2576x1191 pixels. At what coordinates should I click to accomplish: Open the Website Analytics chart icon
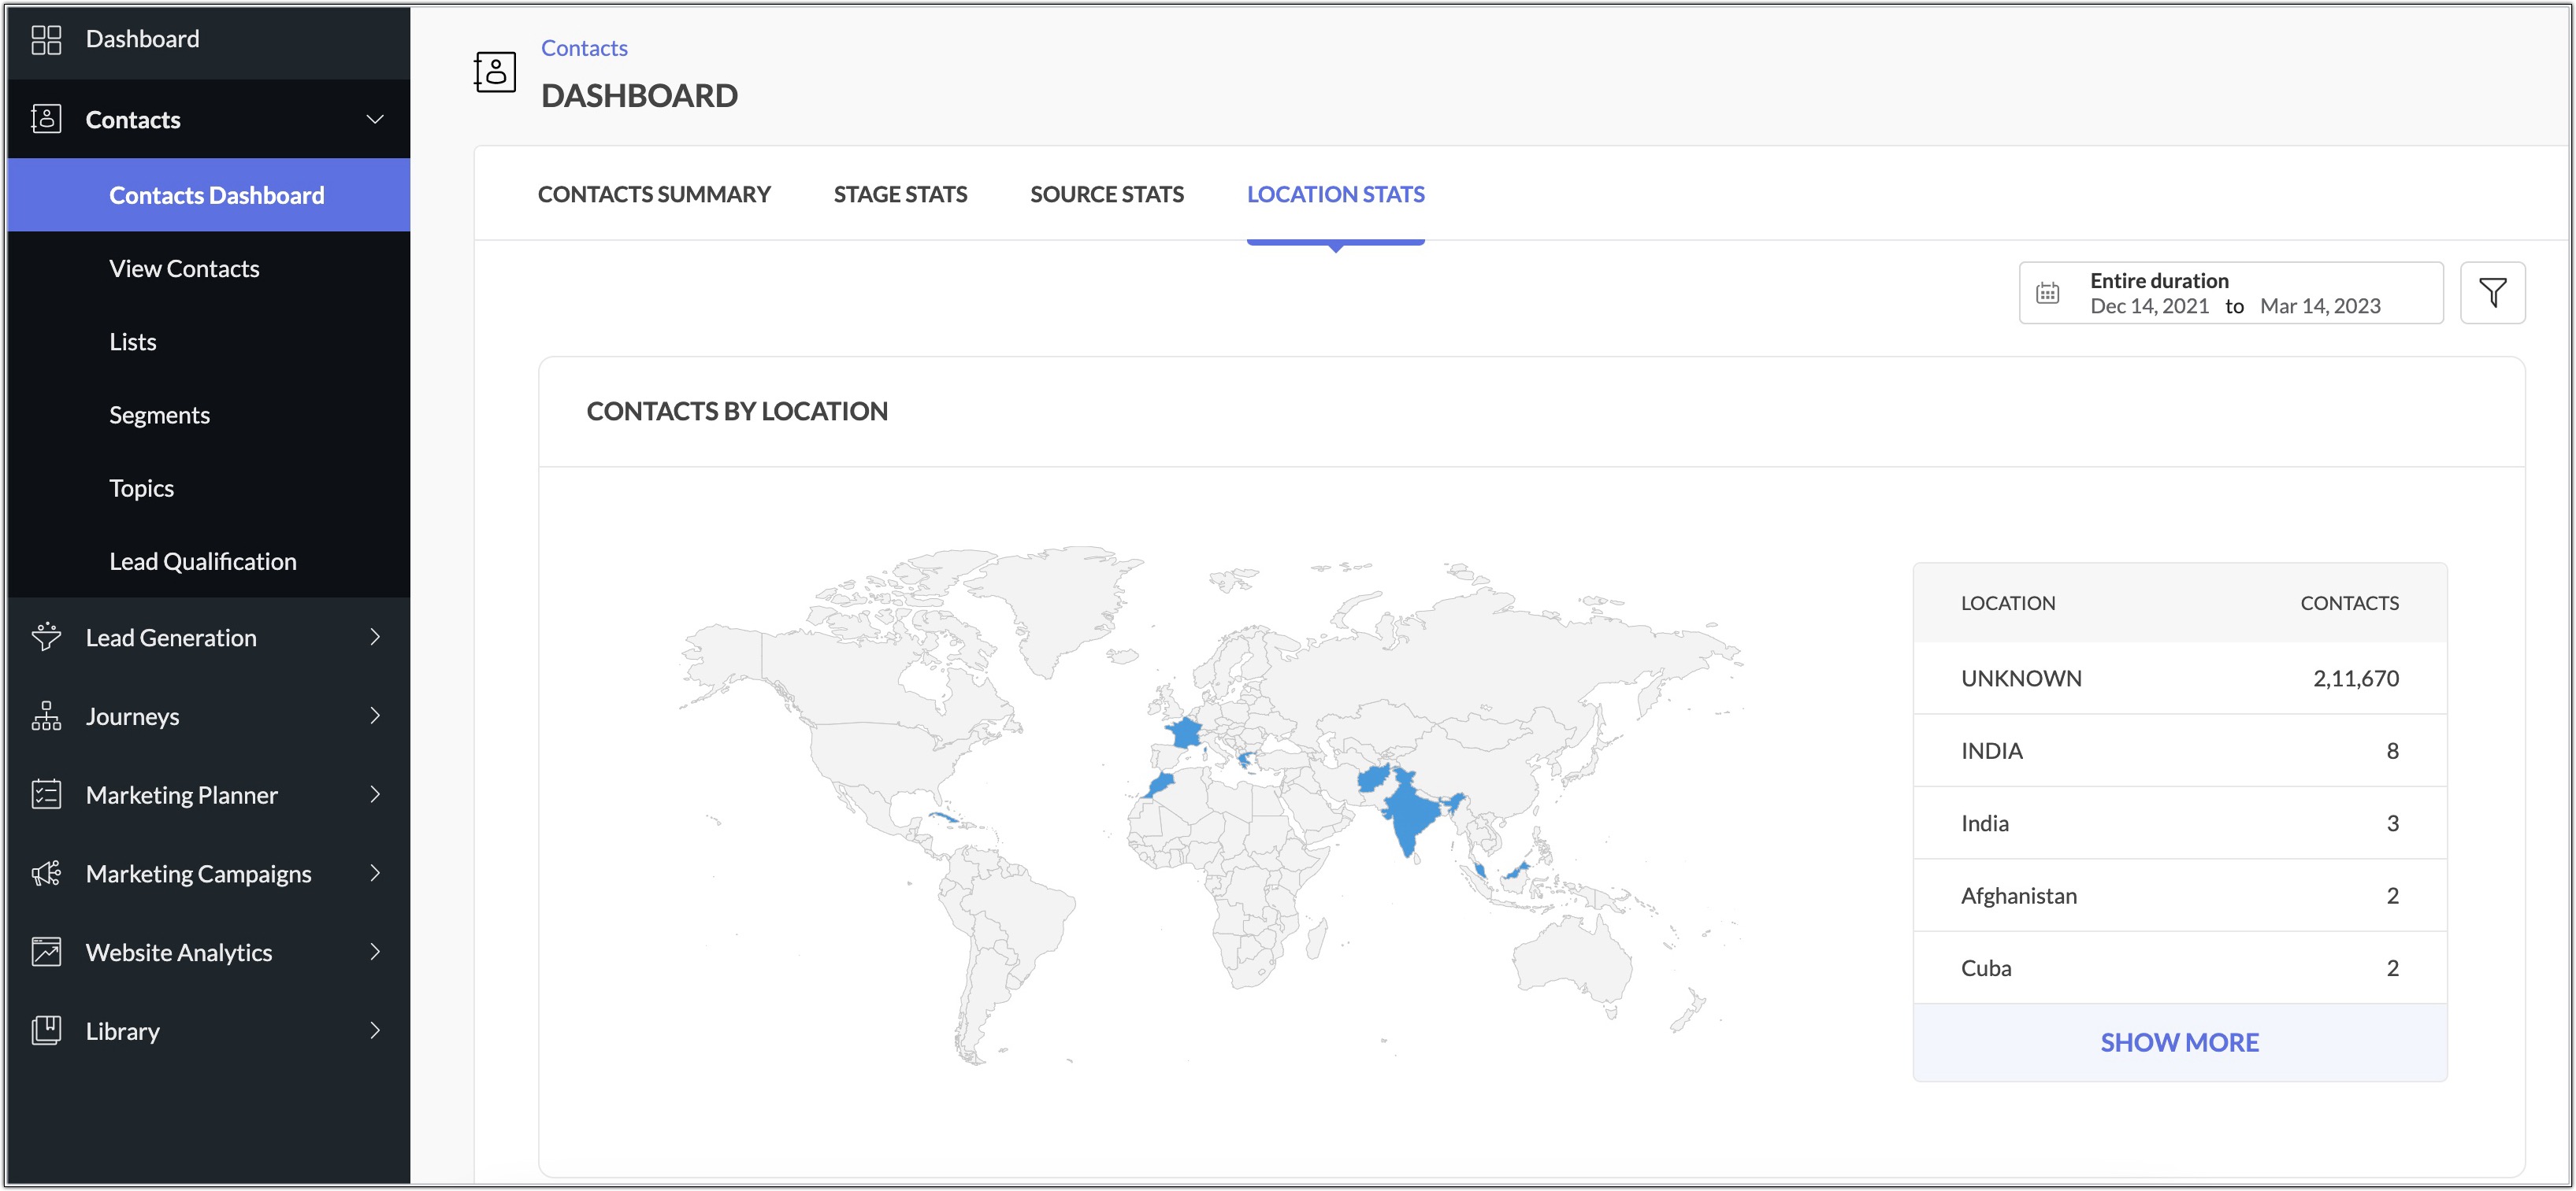[x=46, y=951]
